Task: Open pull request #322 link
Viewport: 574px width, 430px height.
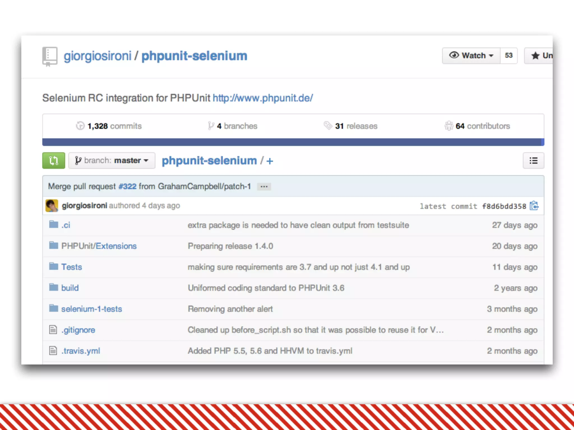Action: click(x=127, y=186)
